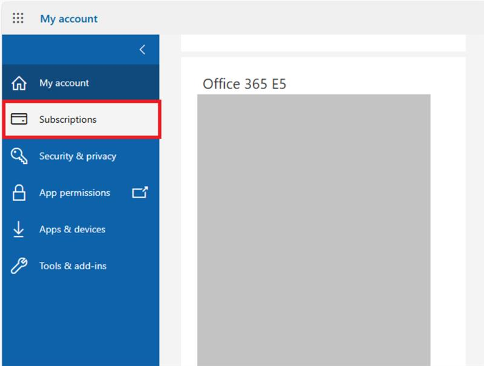Screen dimensions: 484x366
Task: Collapse the navigation pane with the chevron
Action: click(142, 50)
